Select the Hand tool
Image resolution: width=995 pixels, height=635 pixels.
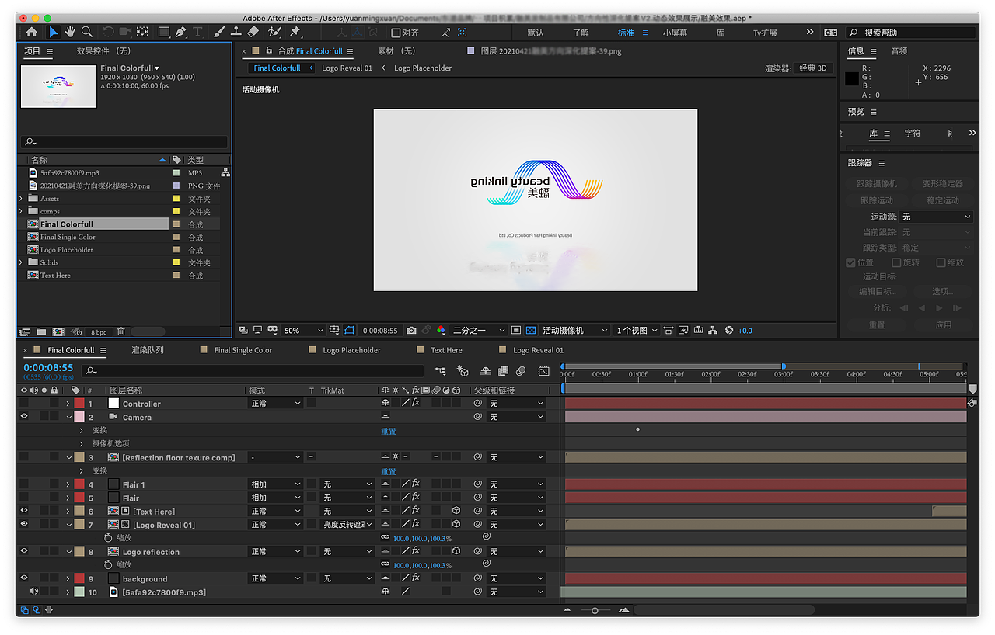70,32
